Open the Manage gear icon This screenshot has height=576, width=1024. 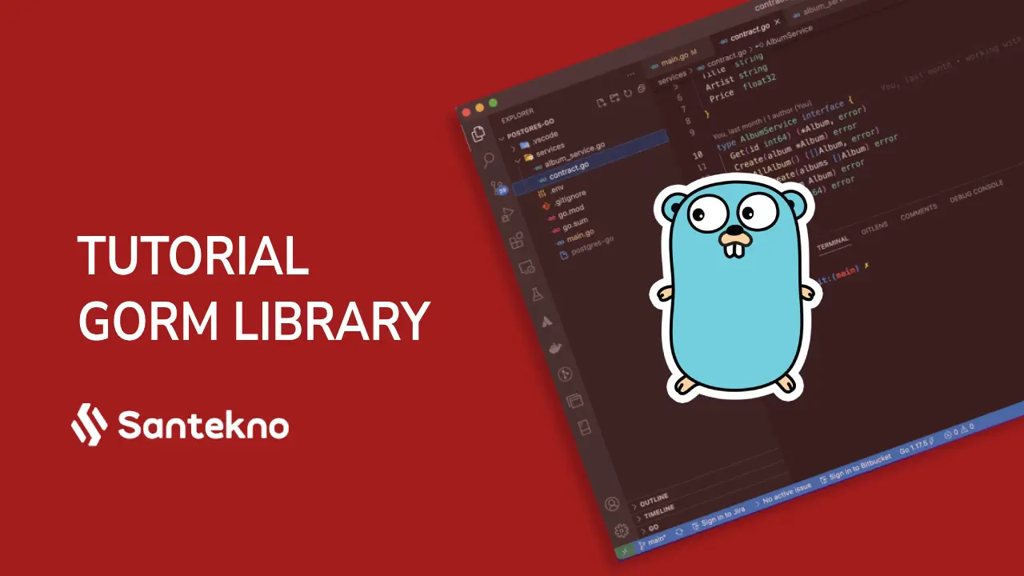click(622, 531)
